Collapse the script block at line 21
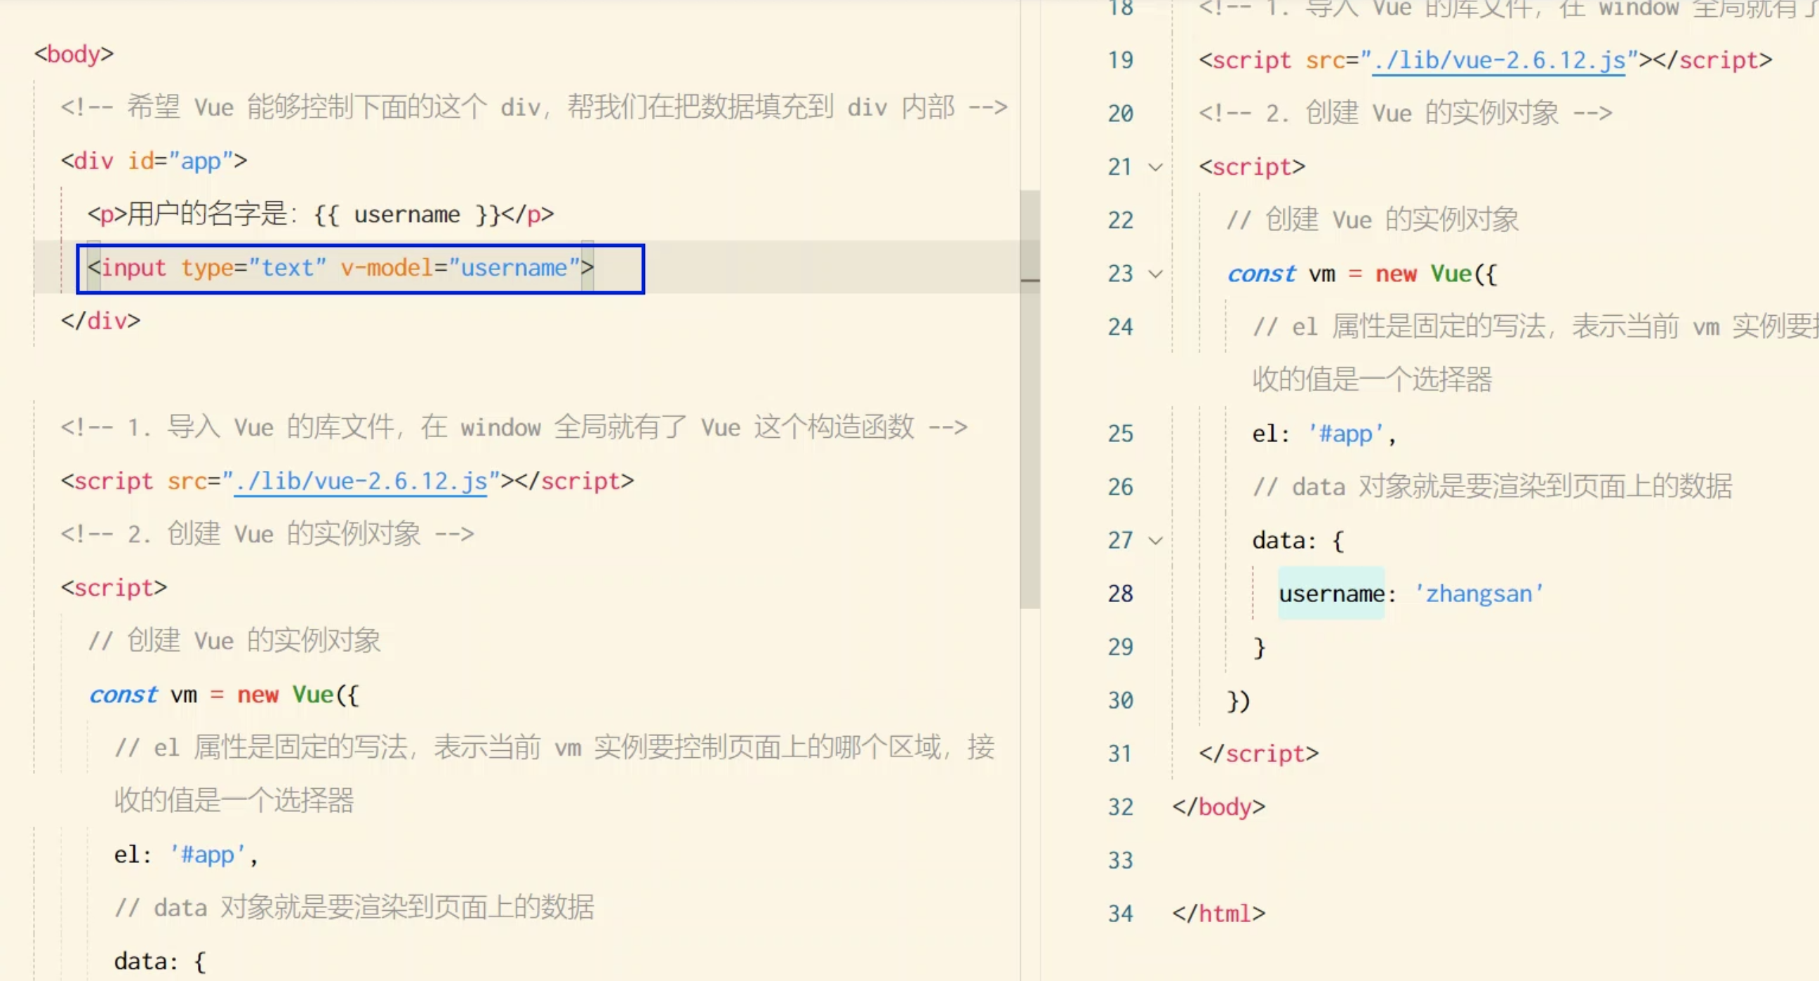The image size is (1819, 981). click(x=1155, y=168)
